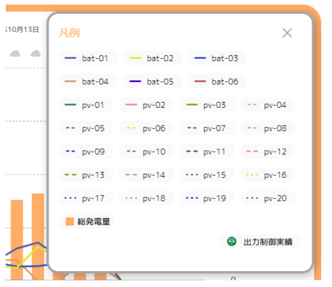Viewport: 332px width, 287px height.
Task: Select the bat-06 legend chip
Action: point(217,81)
